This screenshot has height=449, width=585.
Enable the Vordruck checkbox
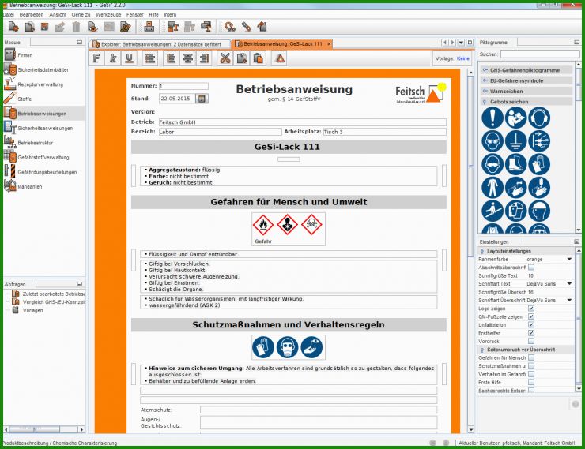[531, 341]
